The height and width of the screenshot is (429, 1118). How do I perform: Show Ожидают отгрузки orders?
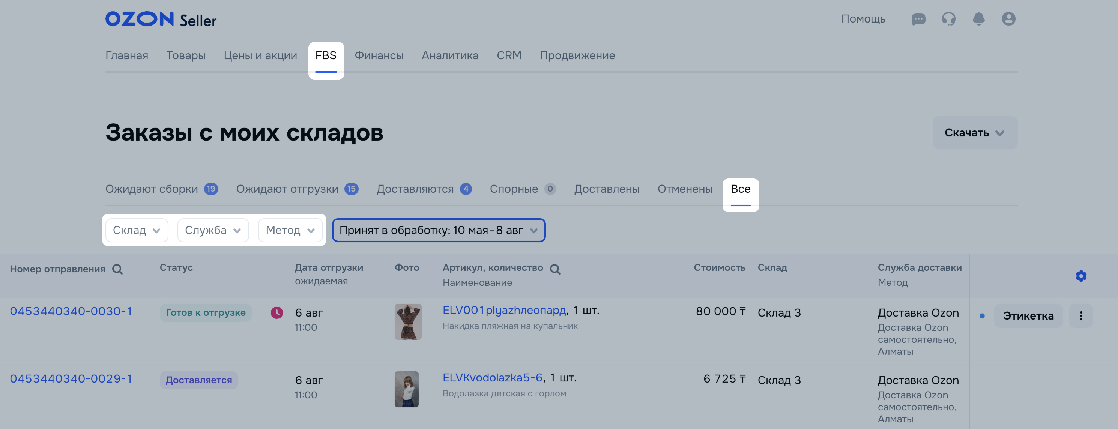pyautogui.click(x=297, y=189)
